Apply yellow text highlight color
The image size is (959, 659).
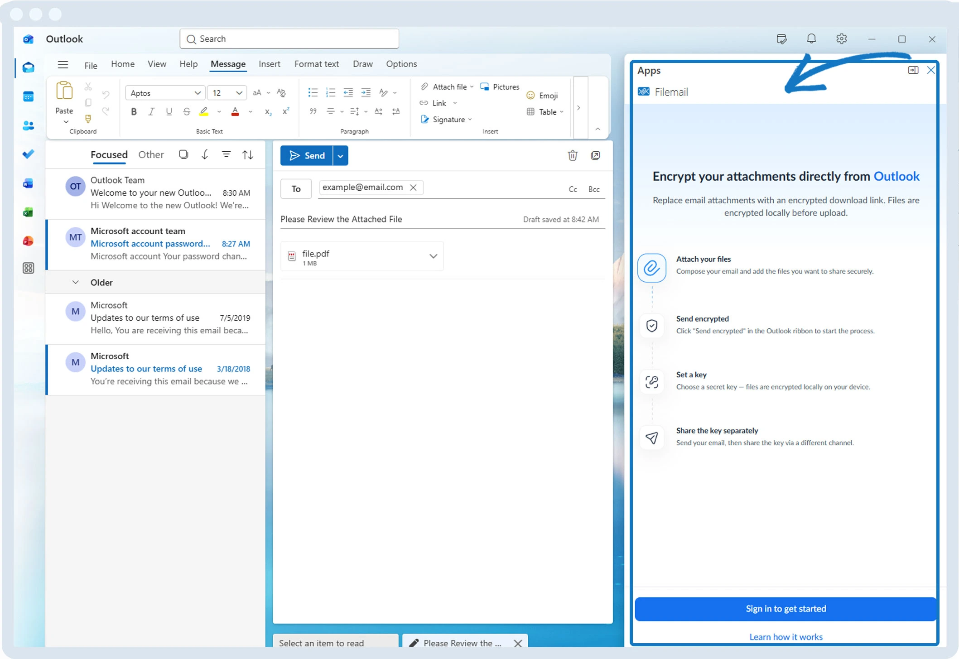(204, 111)
